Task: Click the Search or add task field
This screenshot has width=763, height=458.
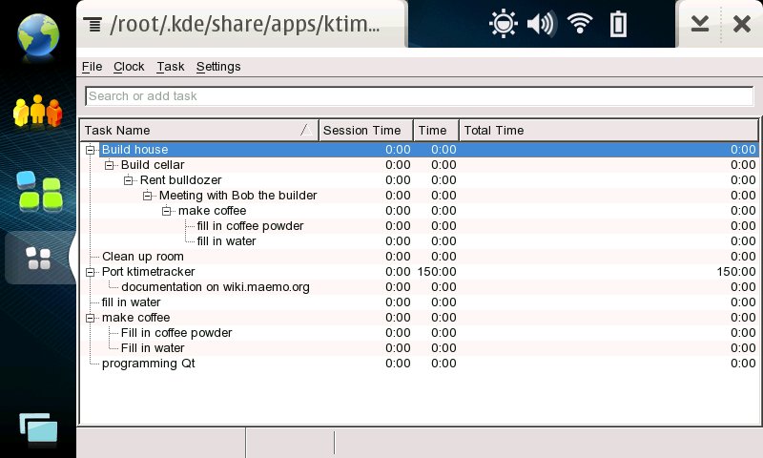Action: [418, 96]
